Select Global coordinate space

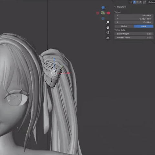[124, 26]
